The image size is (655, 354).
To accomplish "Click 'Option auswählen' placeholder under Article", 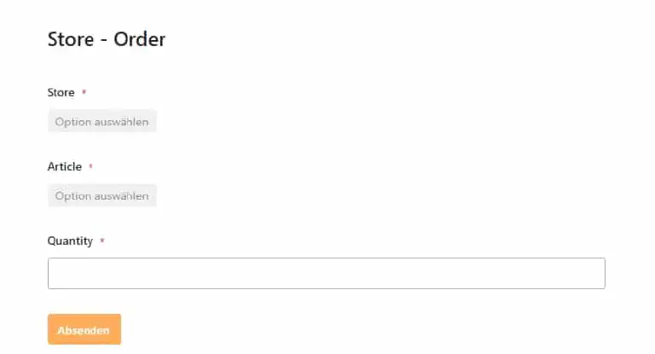I will (x=102, y=195).
